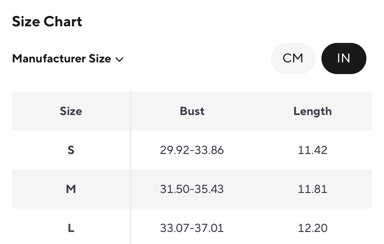Image resolution: width=384 pixels, height=244 pixels.
Task: Click M row gap between bust and length values
Action: [x=261, y=189]
